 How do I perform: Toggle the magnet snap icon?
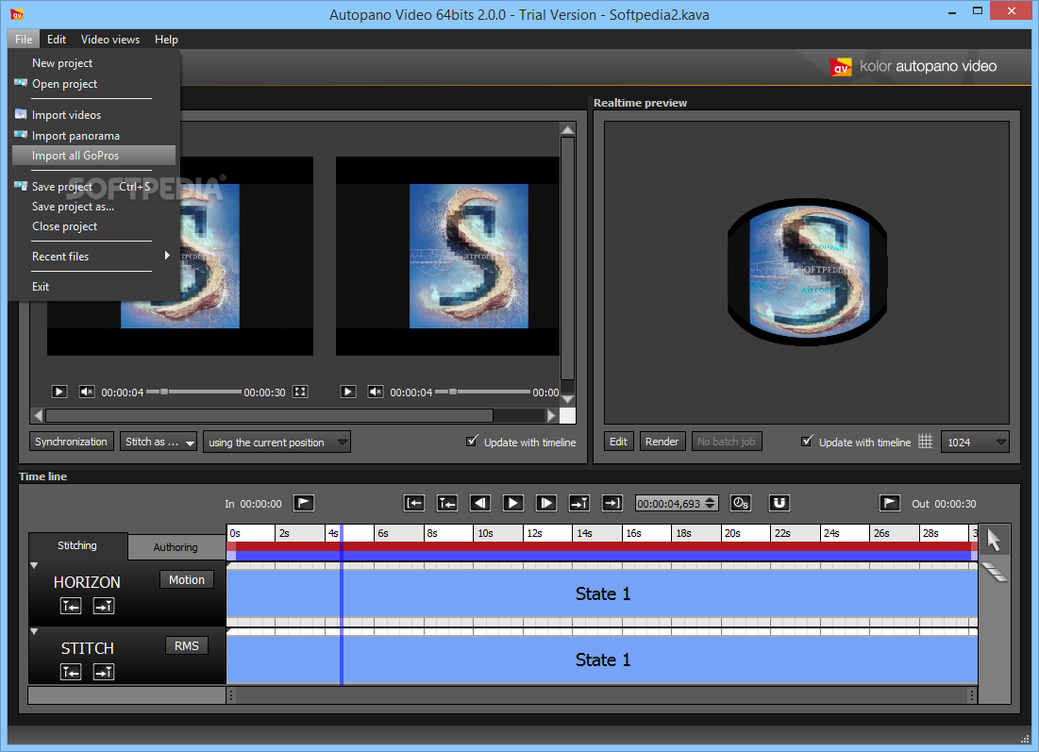779,503
